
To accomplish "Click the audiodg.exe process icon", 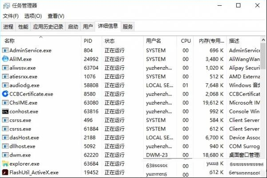I will point(5,85).
